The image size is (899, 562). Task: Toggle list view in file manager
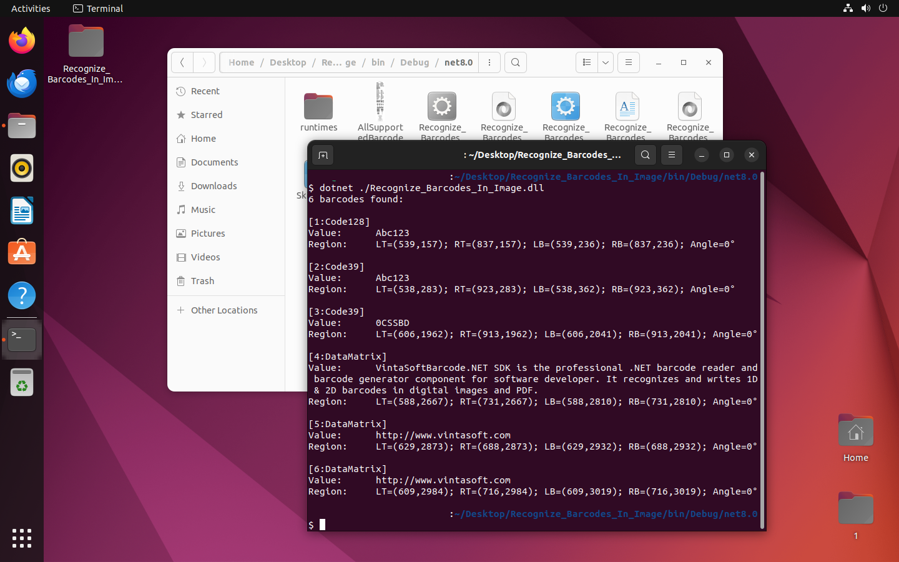pyautogui.click(x=587, y=62)
